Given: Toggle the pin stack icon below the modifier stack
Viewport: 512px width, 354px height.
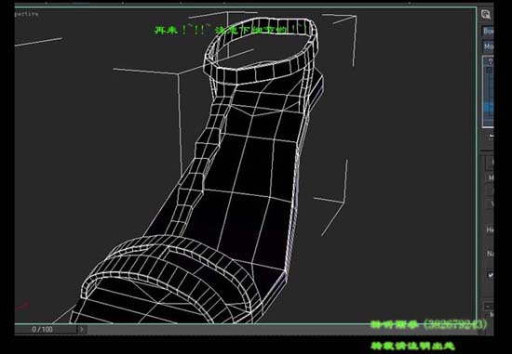Looking at the screenshot, I should (491, 137).
